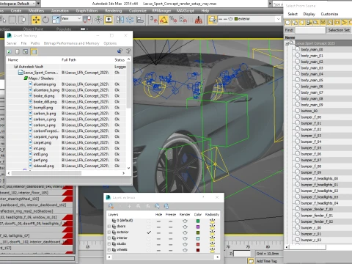352x264 pixels.
Task: Toggle the Percent Snap icon
Action: point(173,20)
